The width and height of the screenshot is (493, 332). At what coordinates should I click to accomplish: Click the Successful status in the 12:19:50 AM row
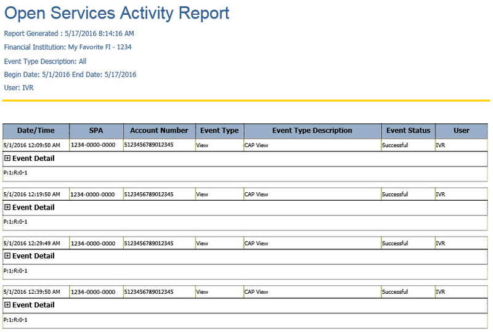pos(394,195)
